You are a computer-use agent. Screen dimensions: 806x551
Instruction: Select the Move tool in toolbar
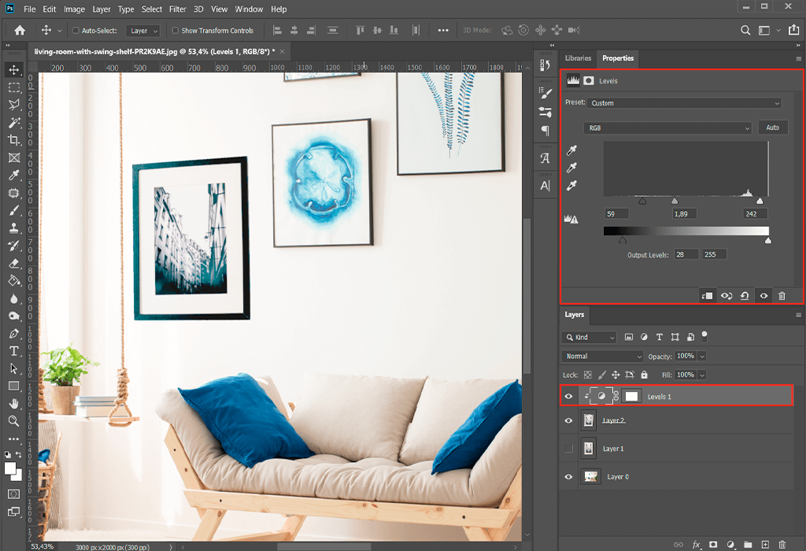14,70
